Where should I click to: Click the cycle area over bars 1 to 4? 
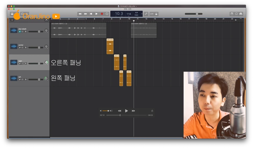tap(68, 19)
